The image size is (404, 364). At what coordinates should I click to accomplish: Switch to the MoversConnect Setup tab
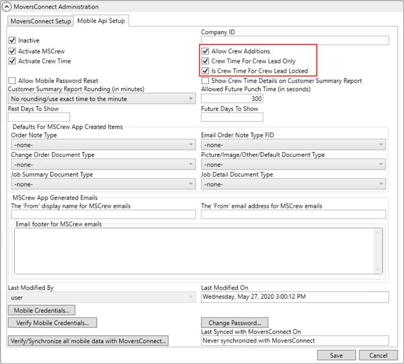pos(41,21)
